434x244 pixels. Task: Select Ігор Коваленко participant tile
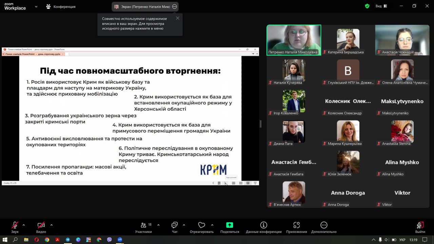click(294, 101)
